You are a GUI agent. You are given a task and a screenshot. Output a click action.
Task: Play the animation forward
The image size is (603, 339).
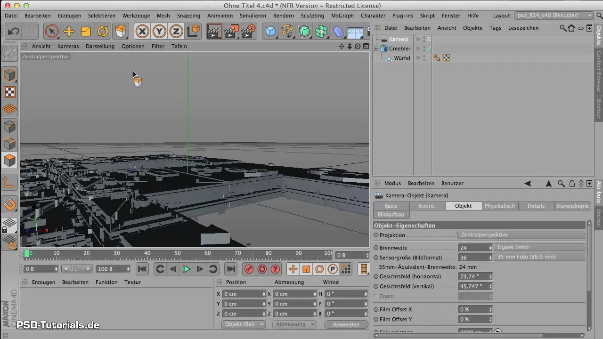pyautogui.click(x=187, y=269)
